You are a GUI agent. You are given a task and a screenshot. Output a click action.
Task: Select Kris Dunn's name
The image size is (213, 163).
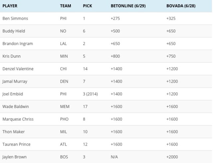point(12,56)
